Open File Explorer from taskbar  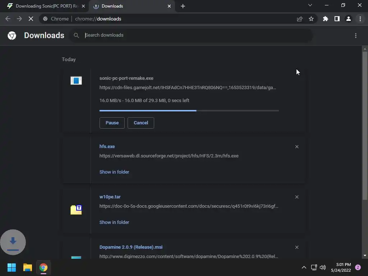click(27, 267)
